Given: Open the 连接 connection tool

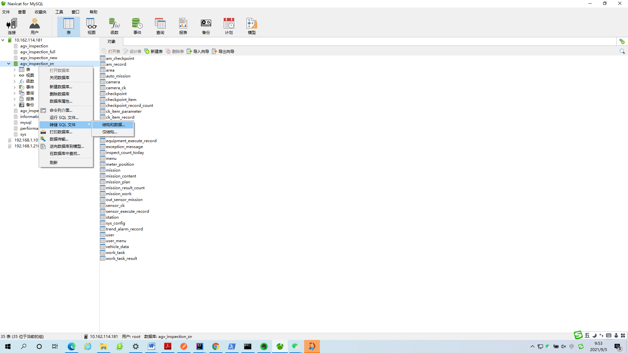Looking at the screenshot, I should [12, 26].
